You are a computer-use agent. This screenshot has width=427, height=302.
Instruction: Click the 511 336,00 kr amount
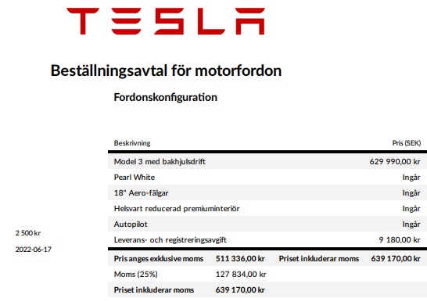point(240,258)
